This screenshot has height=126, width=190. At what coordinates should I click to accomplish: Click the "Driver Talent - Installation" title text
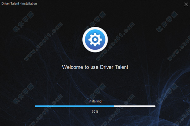(x=19, y=3)
